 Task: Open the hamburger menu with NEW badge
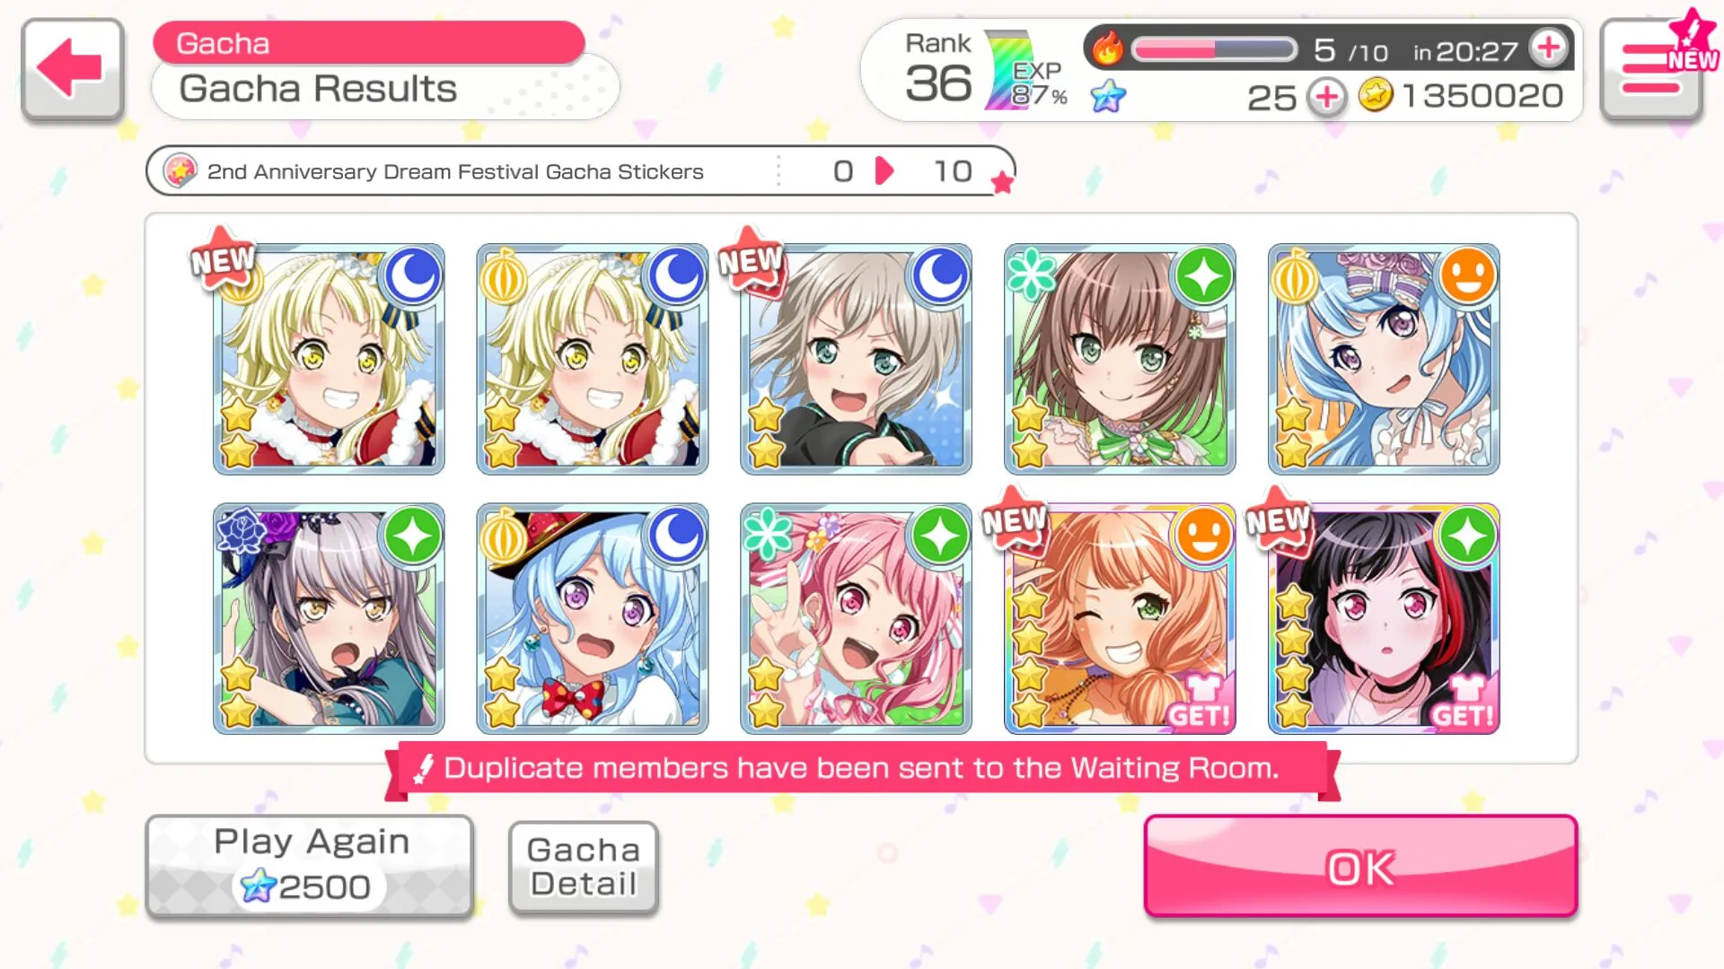(1652, 69)
